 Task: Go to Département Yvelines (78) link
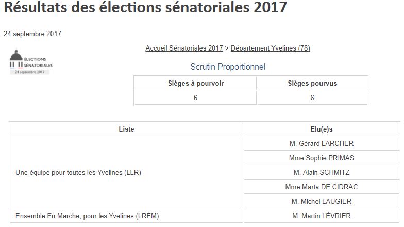point(270,48)
